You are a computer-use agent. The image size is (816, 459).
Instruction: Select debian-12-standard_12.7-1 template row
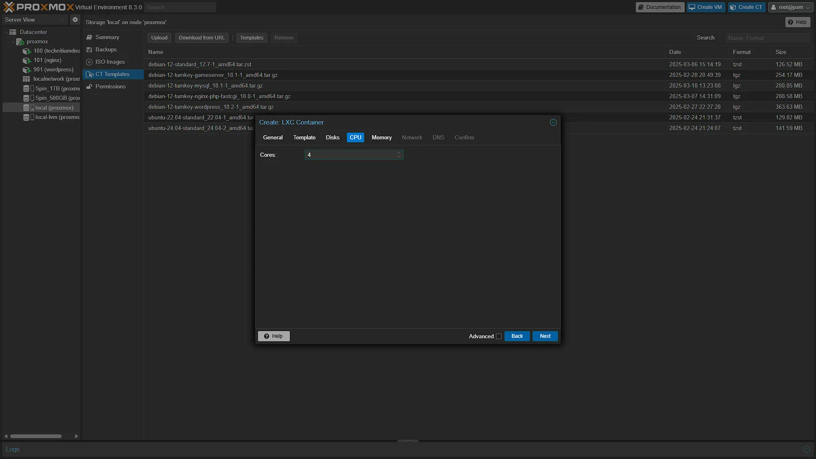click(x=479, y=65)
